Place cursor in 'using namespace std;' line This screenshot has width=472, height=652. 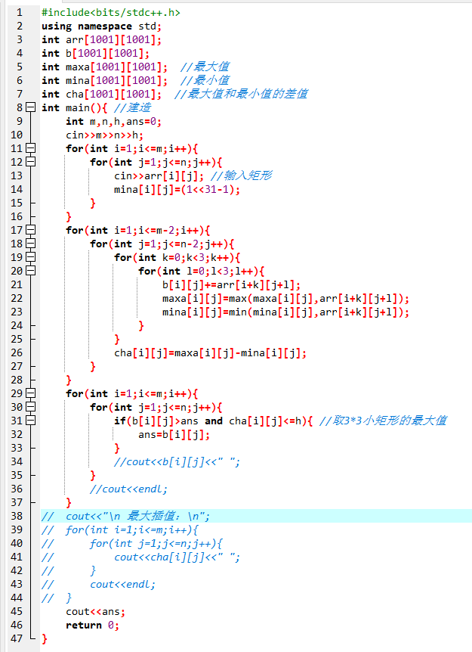[x=101, y=26]
